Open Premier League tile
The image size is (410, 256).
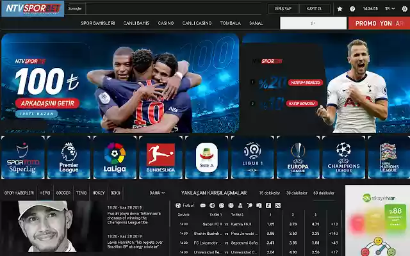click(x=69, y=157)
